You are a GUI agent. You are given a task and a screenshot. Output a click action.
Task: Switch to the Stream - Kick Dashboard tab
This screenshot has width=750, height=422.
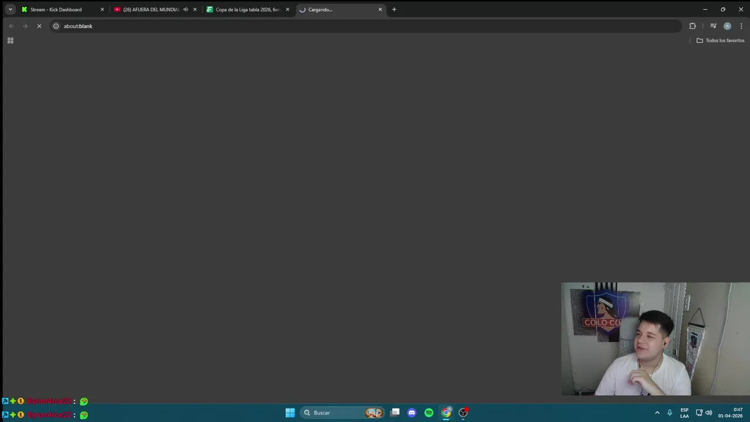click(x=62, y=9)
